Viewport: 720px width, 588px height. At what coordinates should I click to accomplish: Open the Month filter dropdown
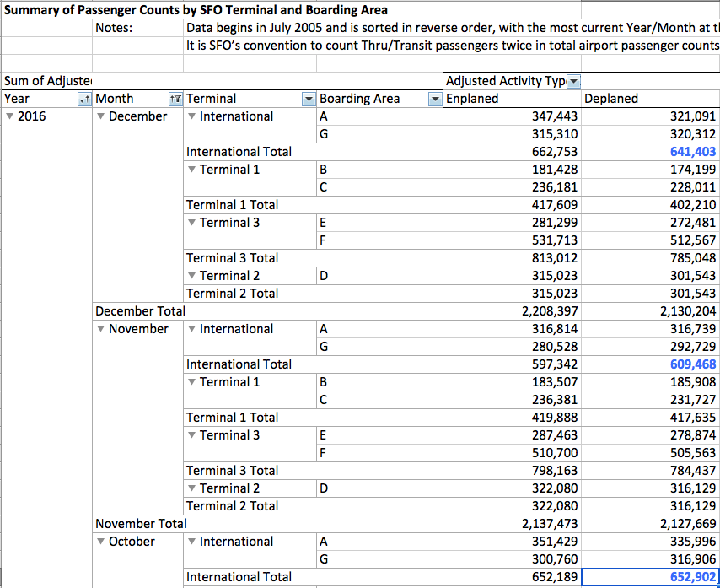[x=176, y=99]
